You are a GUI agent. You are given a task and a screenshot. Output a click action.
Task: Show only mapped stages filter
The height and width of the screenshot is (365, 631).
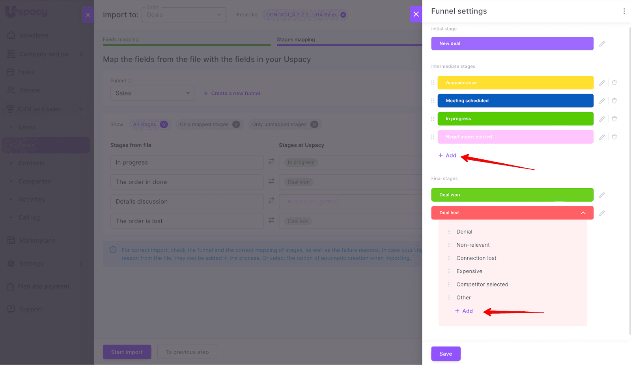[209, 124]
